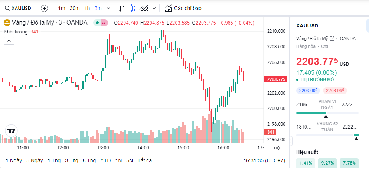The image size is (369, 169).
Task: Select the bar chart style icon
Action: pyautogui.click(x=123, y=8)
